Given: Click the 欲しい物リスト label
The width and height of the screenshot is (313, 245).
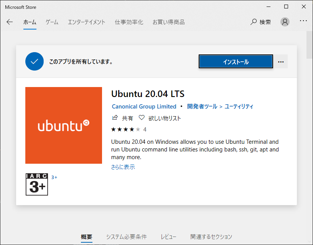Looking at the screenshot, I should tap(165, 118).
